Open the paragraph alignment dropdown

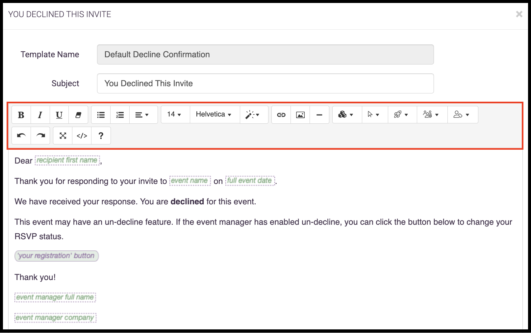click(143, 115)
